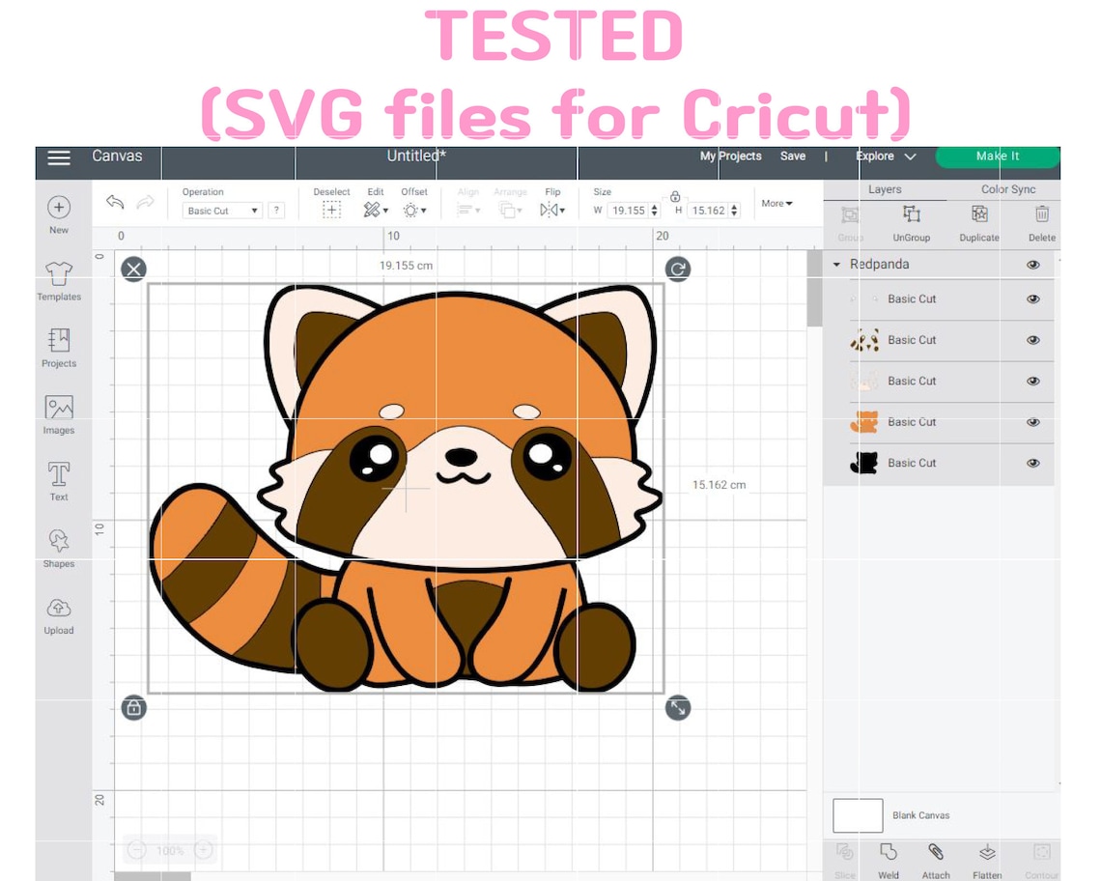Viewport: 1101px width, 881px height.
Task: Click the Deselect icon
Action: [x=331, y=209]
